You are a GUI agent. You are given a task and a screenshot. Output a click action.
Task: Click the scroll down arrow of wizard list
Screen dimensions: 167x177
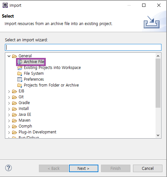pos(158,135)
